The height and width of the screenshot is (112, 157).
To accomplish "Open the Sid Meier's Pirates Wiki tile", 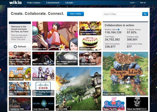I will tap(20, 89).
